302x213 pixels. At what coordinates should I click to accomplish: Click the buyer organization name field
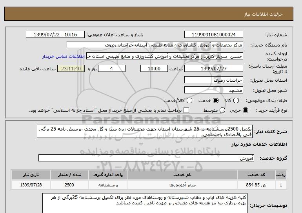click(155, 45)
